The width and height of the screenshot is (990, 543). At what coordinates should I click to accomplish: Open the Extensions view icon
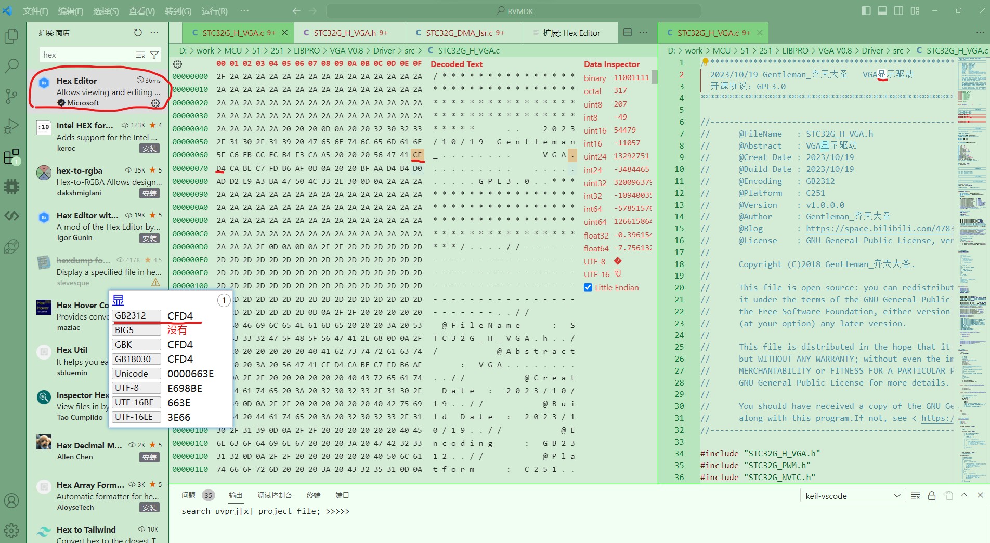[11, 156]
